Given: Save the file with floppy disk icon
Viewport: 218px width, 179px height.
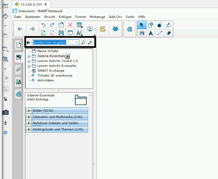Looking at the screenshot, I should (61, 33).
